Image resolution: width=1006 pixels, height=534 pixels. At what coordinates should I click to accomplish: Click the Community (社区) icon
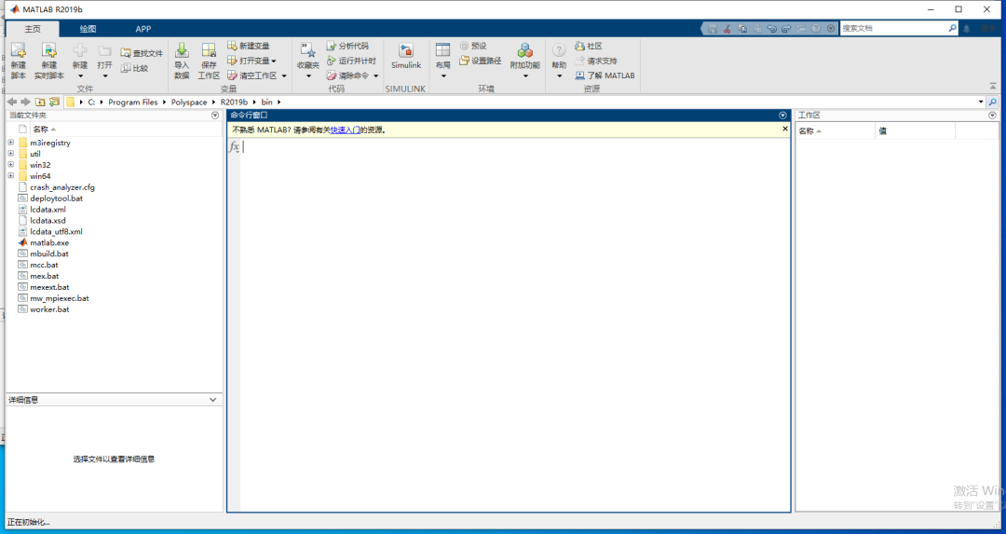click(580, 46)
